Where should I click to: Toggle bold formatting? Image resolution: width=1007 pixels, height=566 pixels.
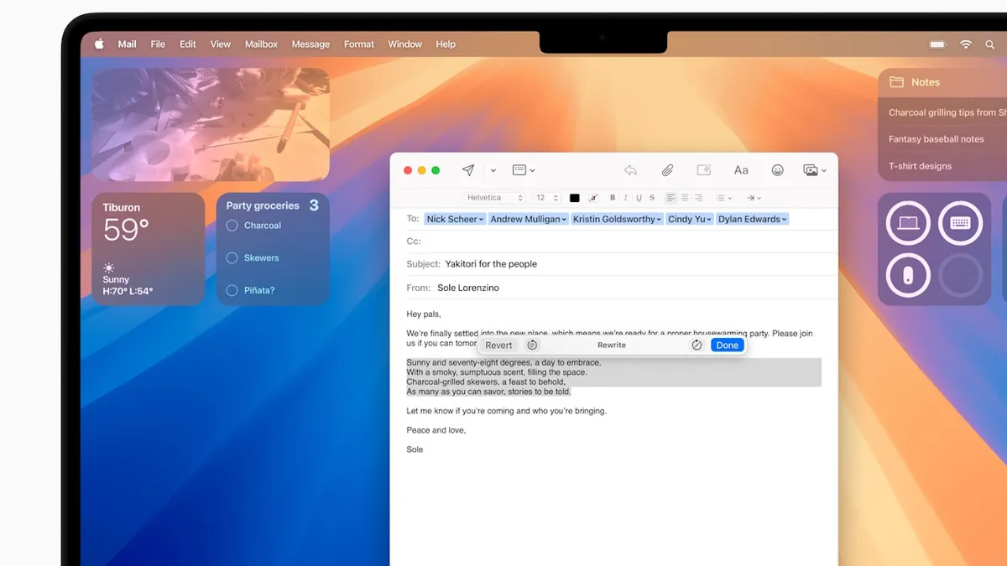(x=613, y=198)
